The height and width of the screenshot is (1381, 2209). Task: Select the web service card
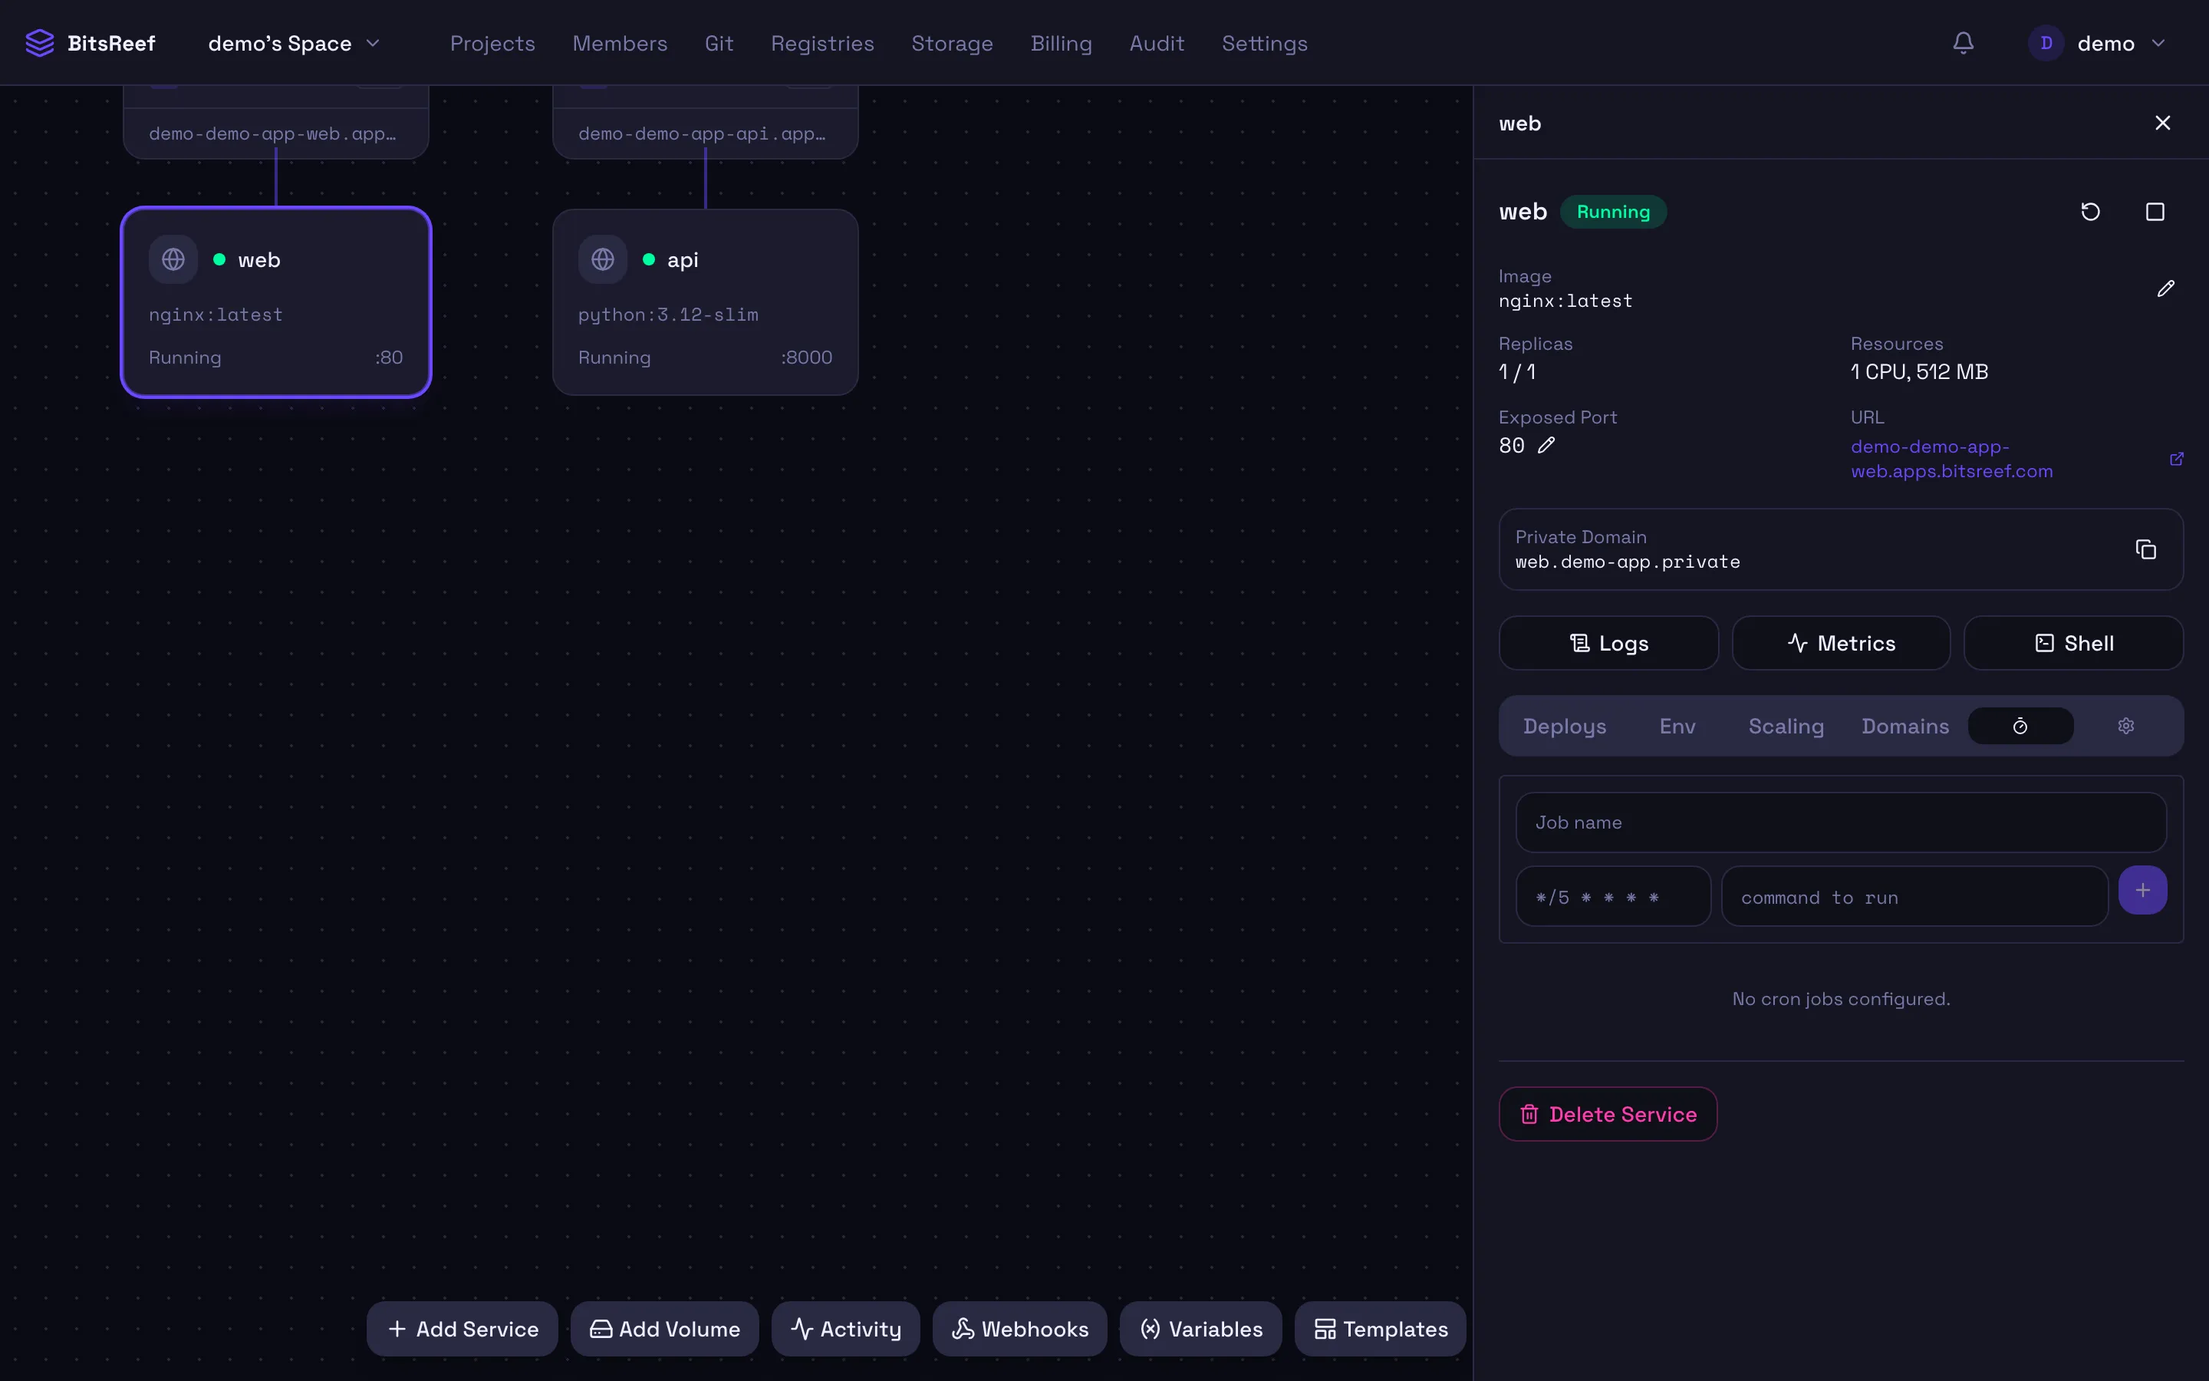click(x=275, y=302)
